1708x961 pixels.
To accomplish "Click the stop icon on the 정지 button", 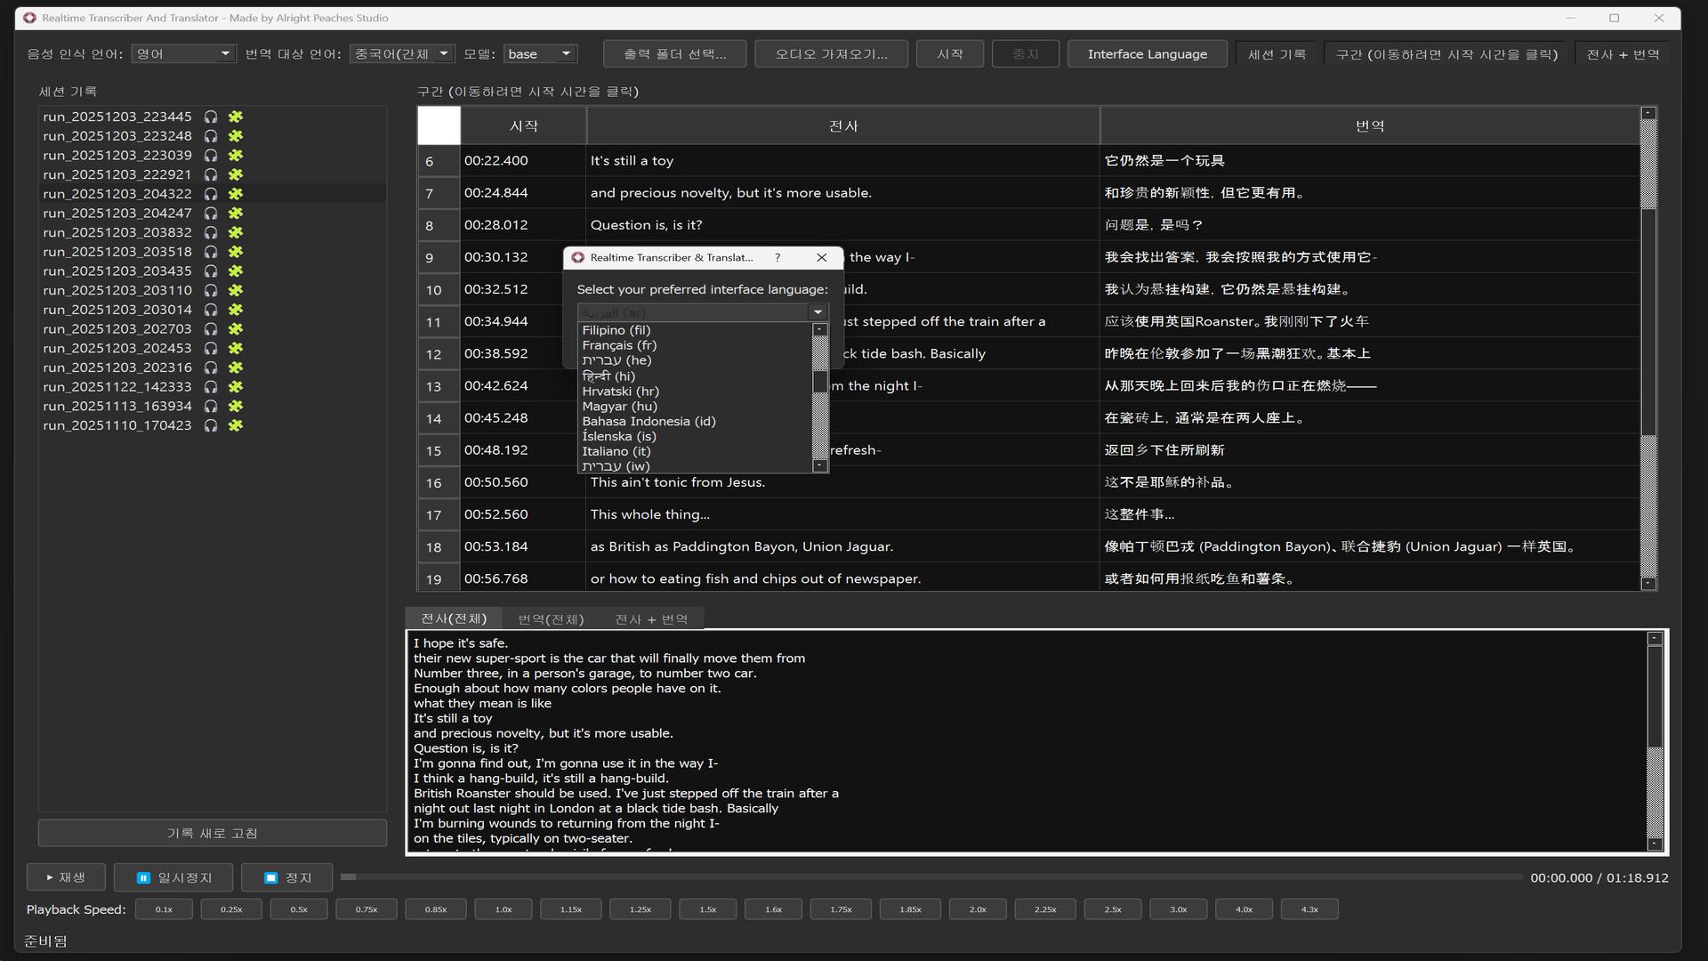I will [270, 876].
